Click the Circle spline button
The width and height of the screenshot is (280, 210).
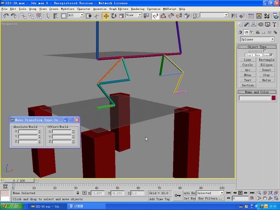pos(248,65)
